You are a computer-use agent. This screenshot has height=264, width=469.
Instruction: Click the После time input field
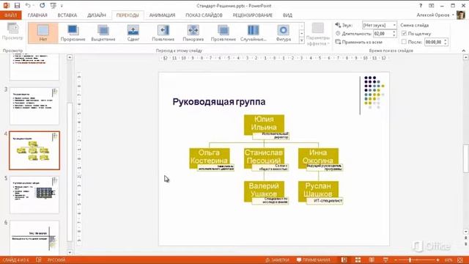(x=434, y=42)
